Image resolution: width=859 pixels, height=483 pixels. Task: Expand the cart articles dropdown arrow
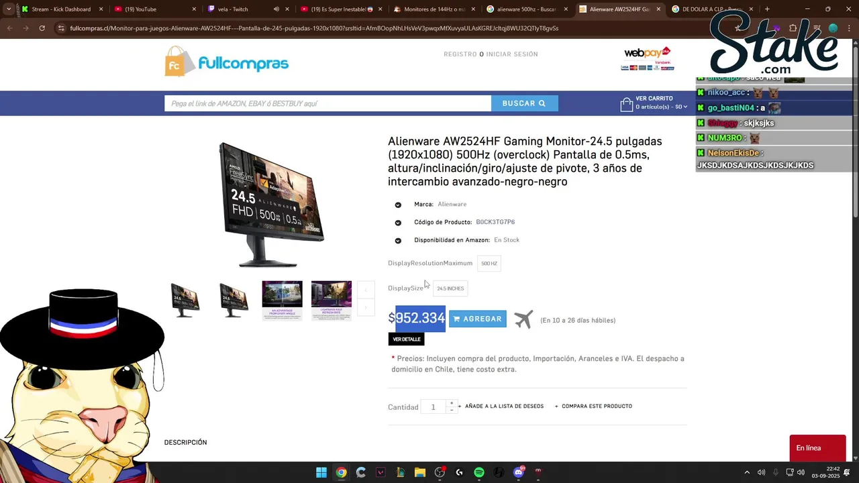click(x=685, y=107)
